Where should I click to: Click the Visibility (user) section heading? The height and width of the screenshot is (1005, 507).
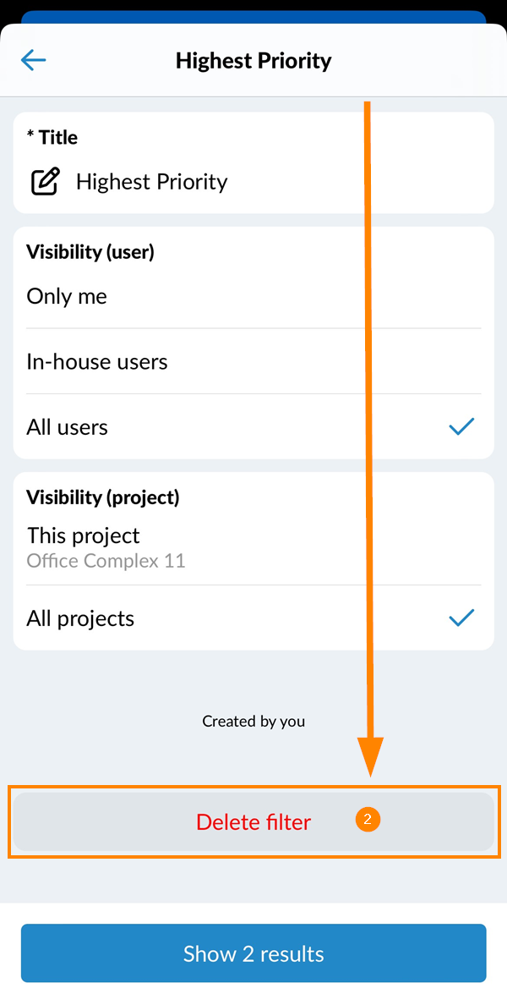[90, 252]
